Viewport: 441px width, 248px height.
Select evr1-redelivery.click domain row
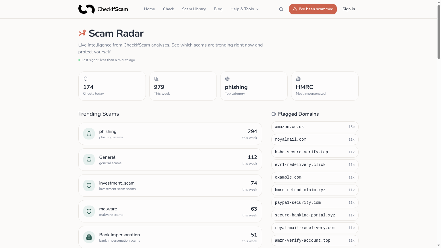(315, 165)
